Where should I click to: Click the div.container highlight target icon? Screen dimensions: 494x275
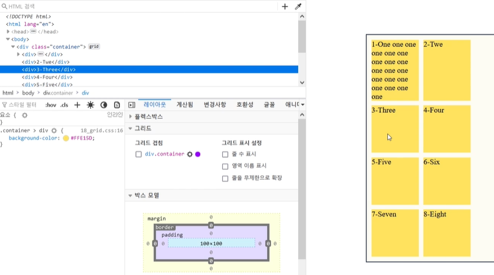point(190,155)
